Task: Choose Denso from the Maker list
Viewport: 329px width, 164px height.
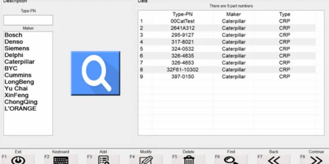Action: click(14, 42)
